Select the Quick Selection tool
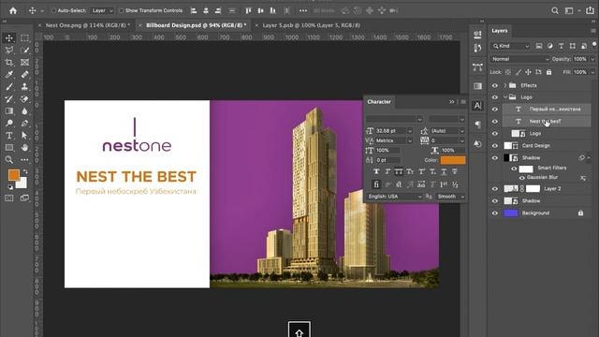This screenshot has height=337, width=599. [25, 50]
